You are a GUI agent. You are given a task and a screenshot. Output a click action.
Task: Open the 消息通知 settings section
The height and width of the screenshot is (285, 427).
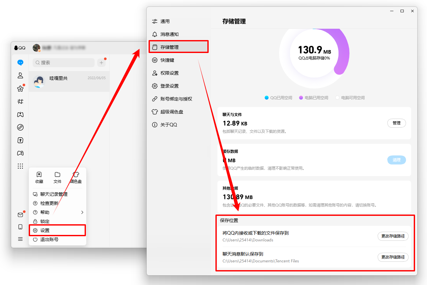179,34
